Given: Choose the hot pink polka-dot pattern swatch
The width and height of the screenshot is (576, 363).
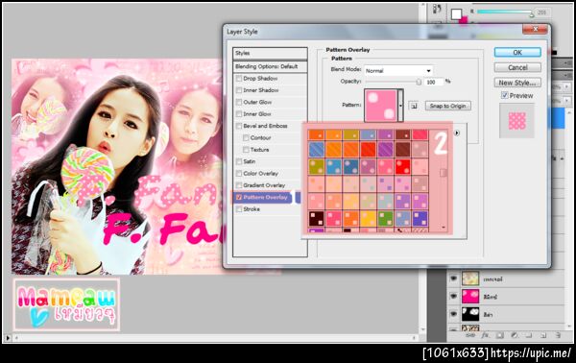Looking at the screenshot, I should 386,167.
